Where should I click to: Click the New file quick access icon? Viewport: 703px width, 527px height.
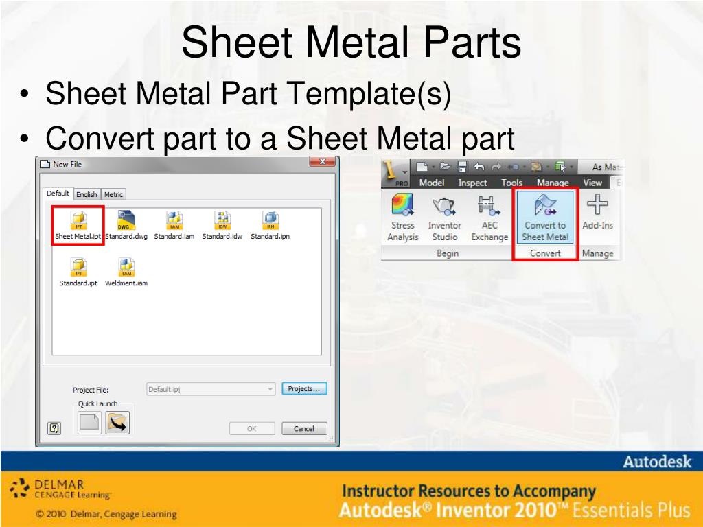[x=422, y=167]
